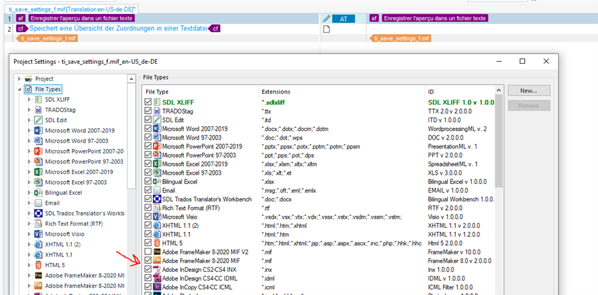Sort by the ID column header

[460, 92]
